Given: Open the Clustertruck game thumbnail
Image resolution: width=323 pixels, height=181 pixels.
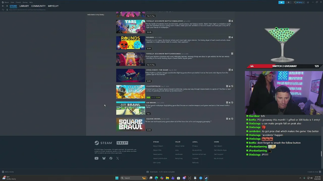Looking at the screenshot, I should (x=130, y=92).
